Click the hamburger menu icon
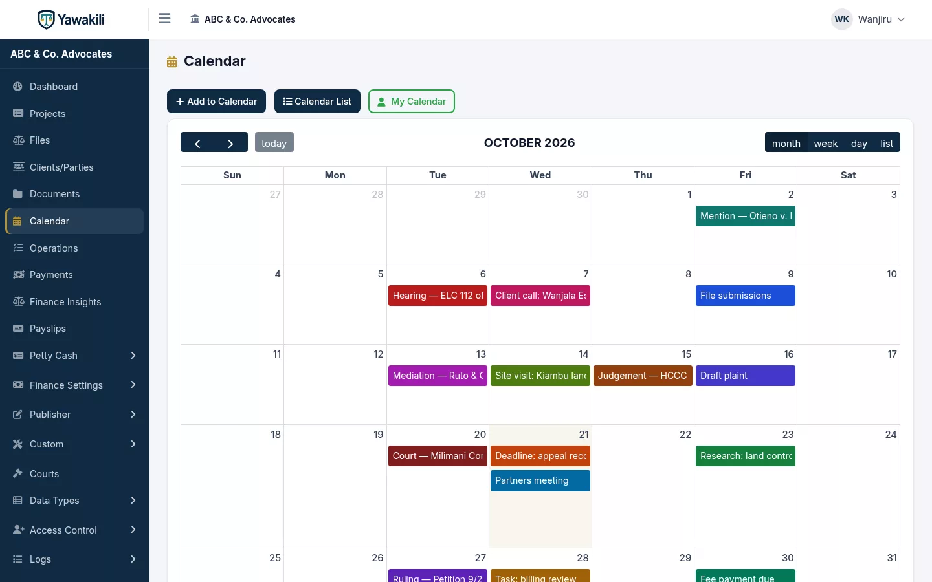The height and width of the screenshot is (582, 932). tap(164, 19)
